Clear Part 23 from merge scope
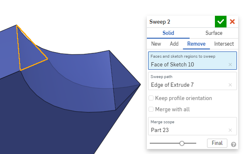 [230, 130]
